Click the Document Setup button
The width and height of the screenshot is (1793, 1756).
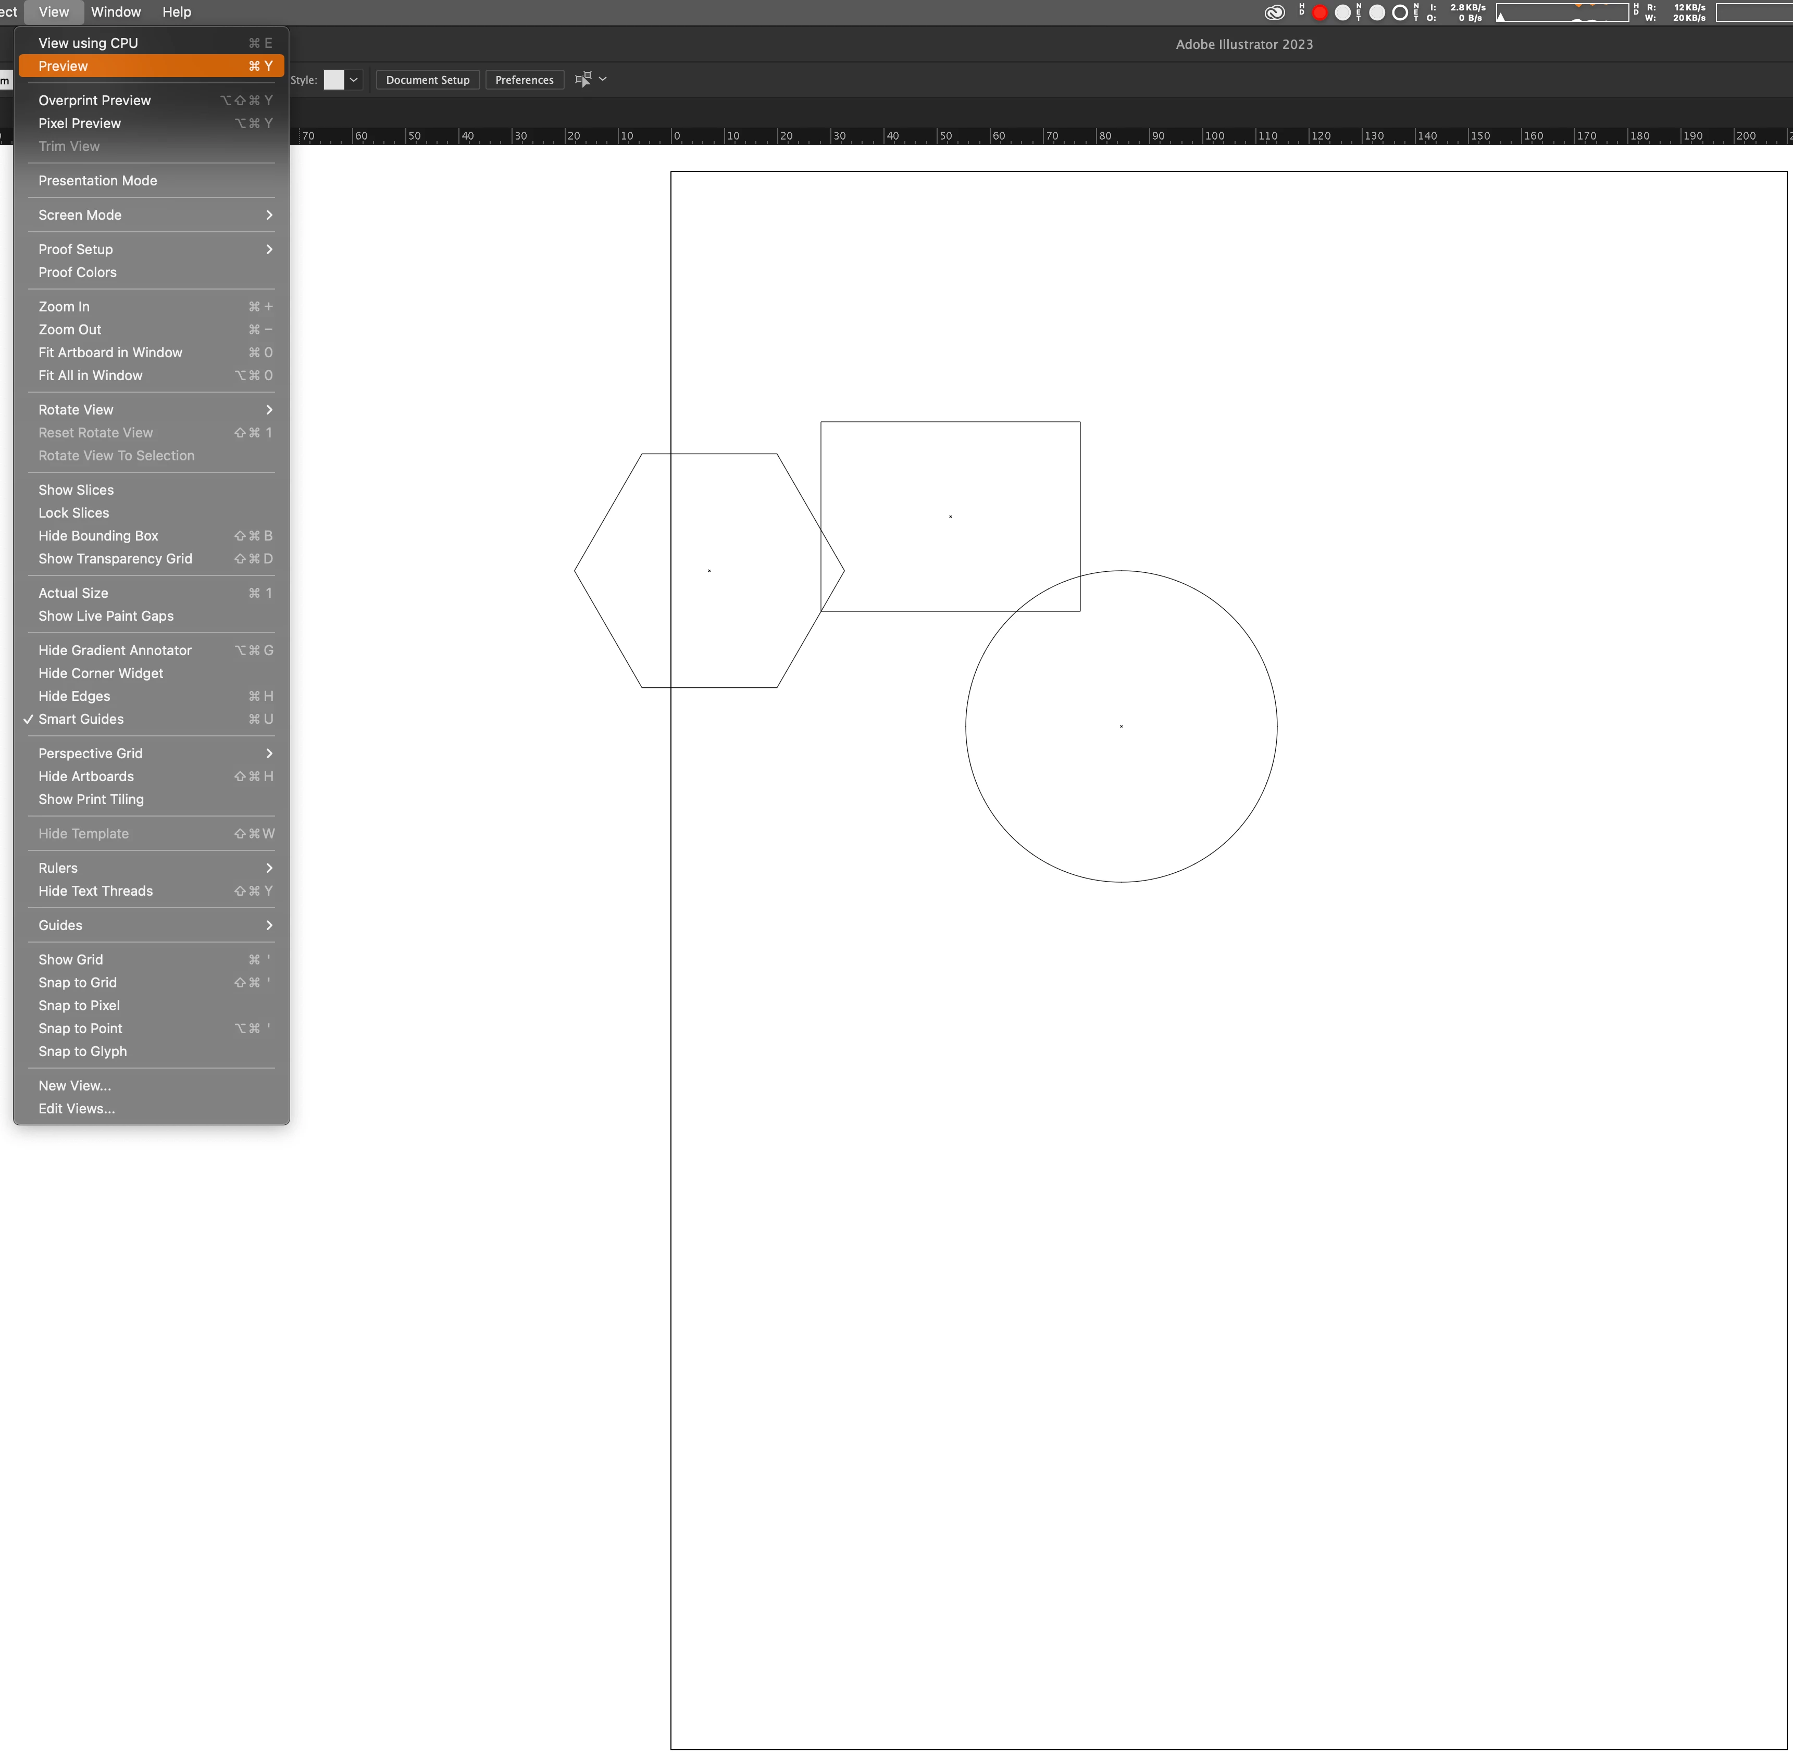tap(427, 79)
